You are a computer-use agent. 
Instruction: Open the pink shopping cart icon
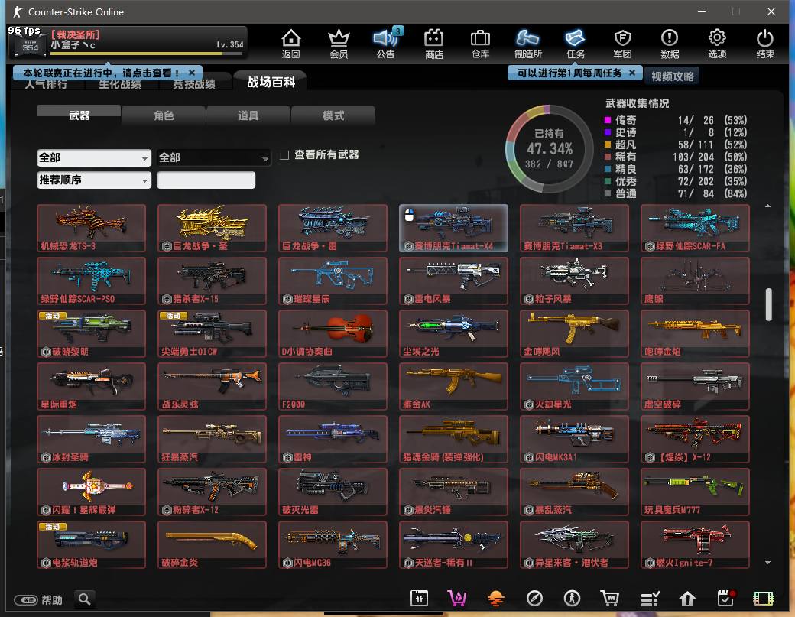pos(457,599)
